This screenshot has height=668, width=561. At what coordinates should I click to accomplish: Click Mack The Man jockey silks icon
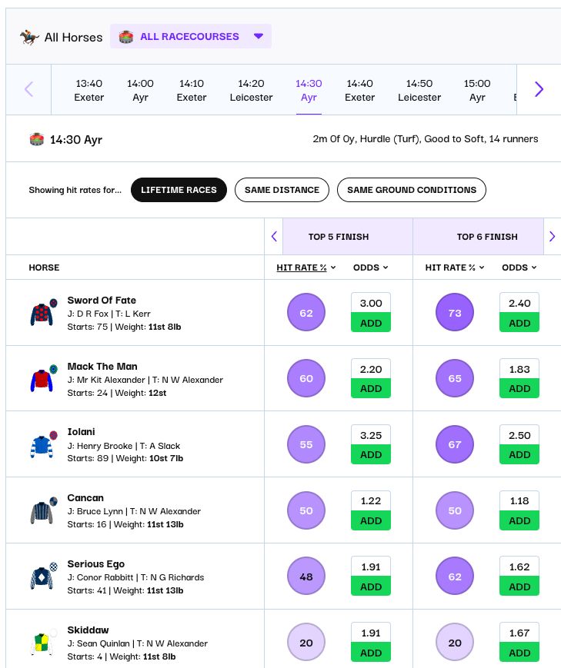(43, 379)
